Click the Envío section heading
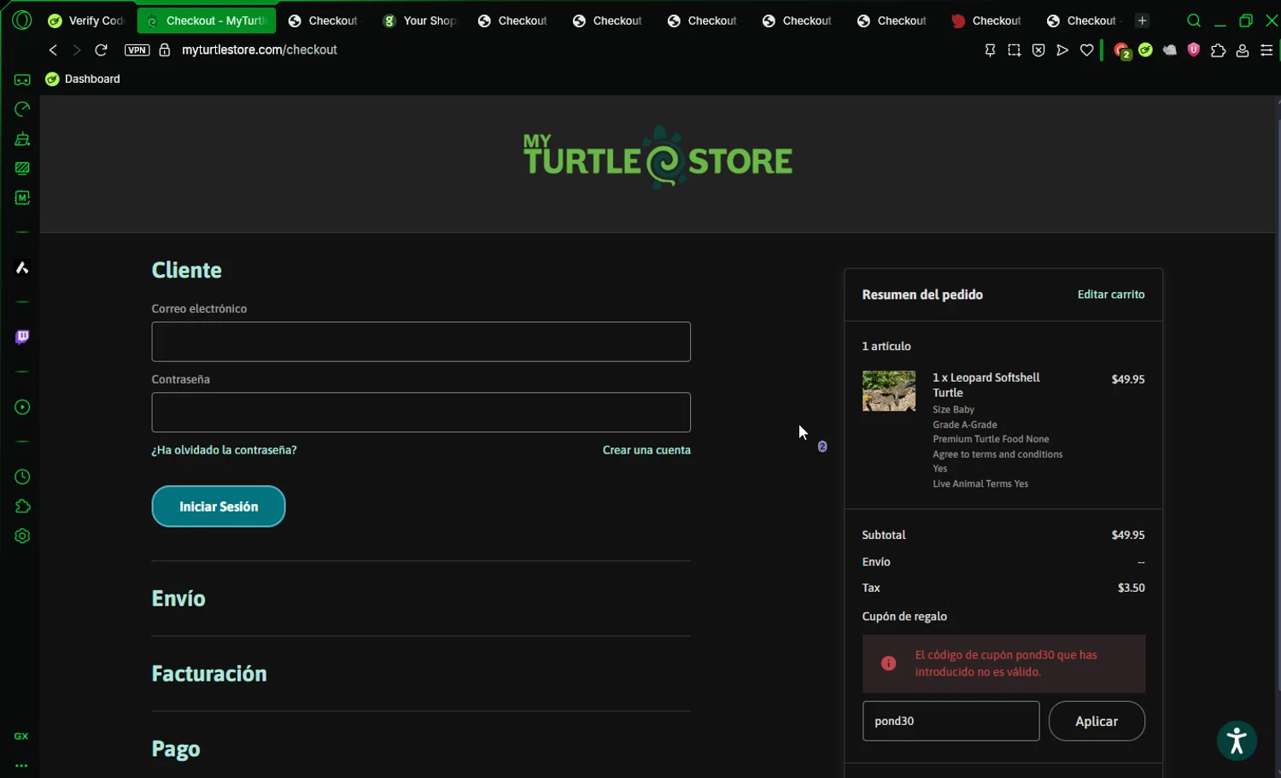The image size is (1281, 778). click(x=178, y=599)
